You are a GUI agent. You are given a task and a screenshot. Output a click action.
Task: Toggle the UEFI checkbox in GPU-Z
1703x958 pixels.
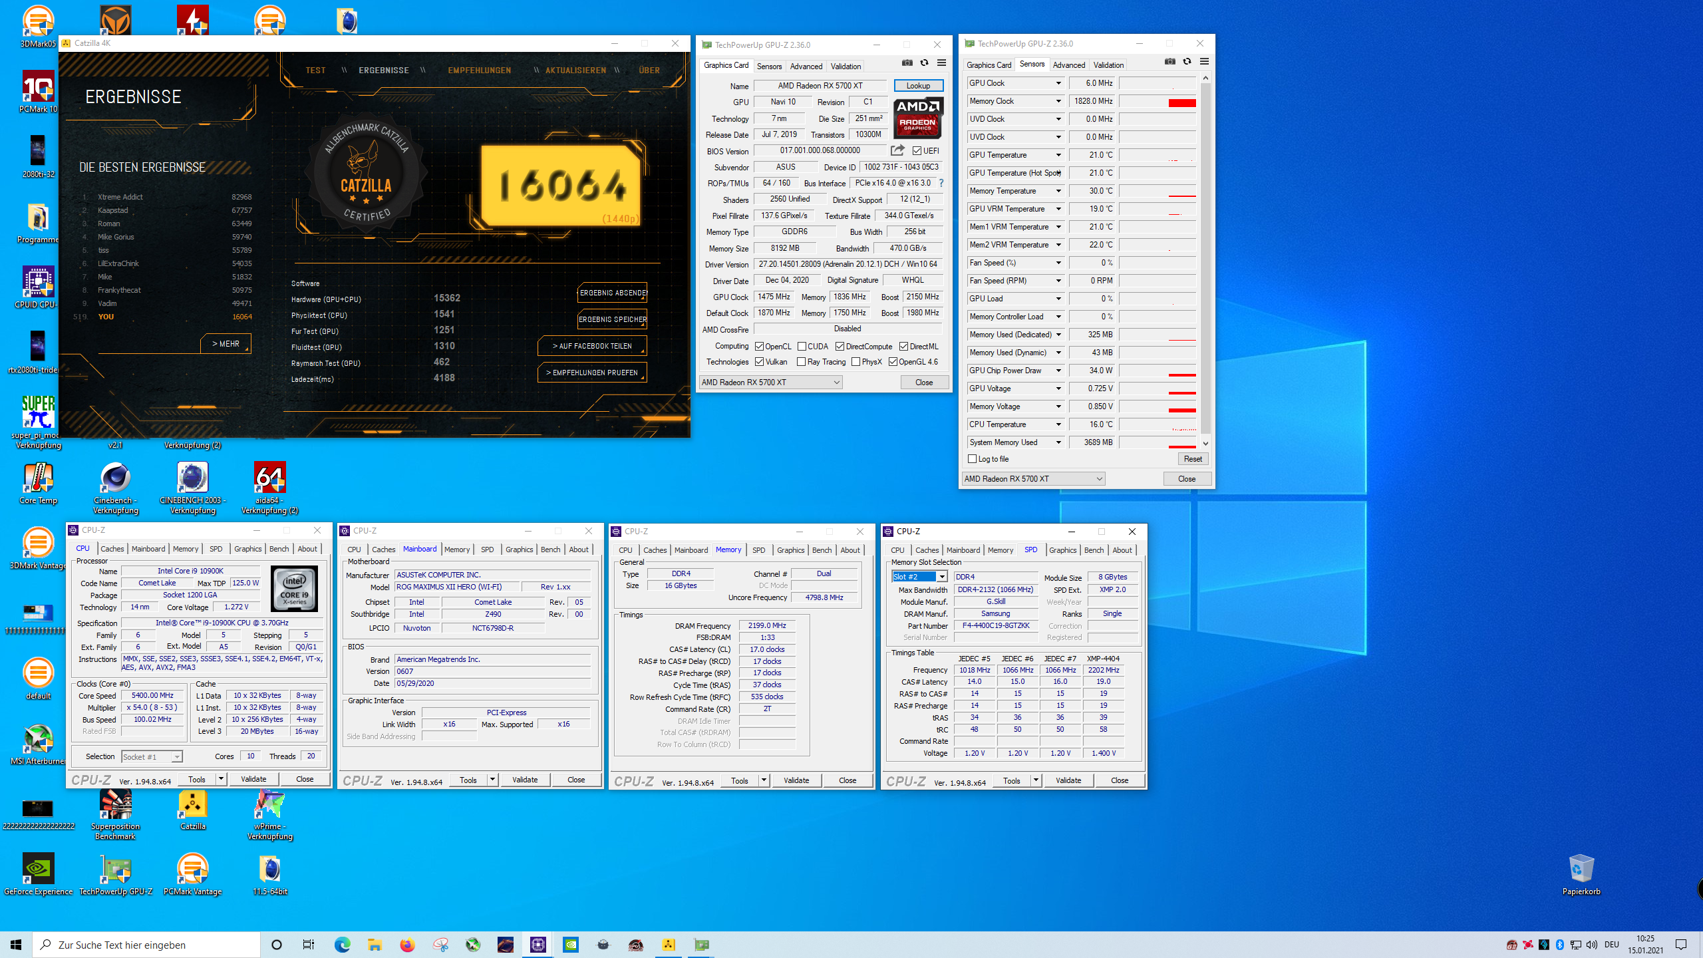(917, 151)
